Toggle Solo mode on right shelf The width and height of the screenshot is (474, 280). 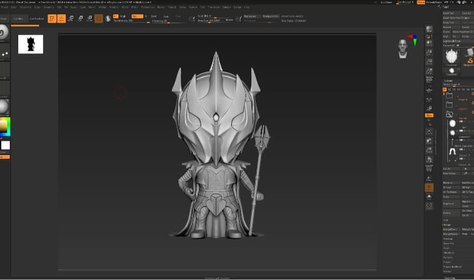(x=429, y=197)
